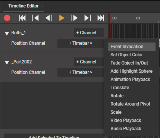The width and height of the screenshot is (160, 138).
Task: Step back one frame
Action: [x=48, y=18]
